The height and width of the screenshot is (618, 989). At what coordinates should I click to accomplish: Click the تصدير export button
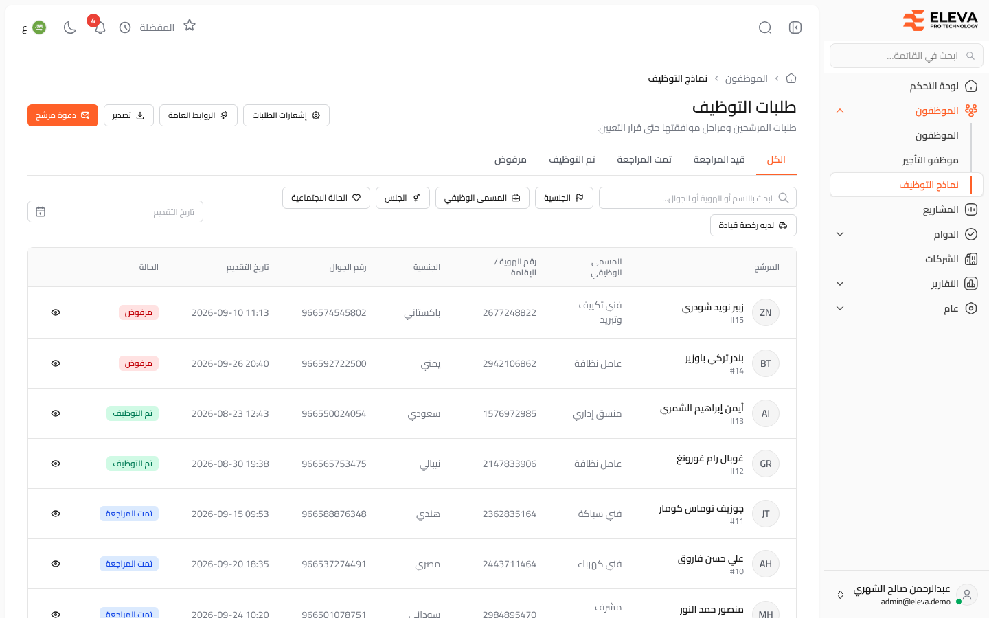click(128, 115)
